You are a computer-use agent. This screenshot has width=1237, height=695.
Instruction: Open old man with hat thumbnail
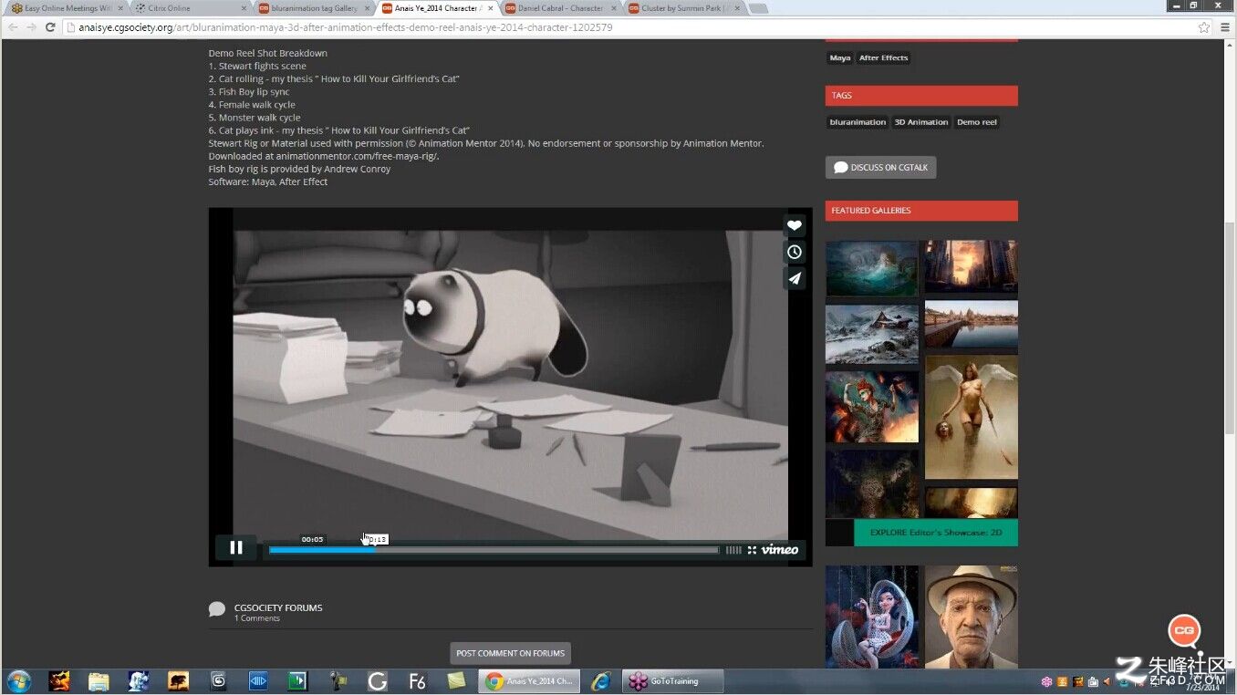[972, 617]
